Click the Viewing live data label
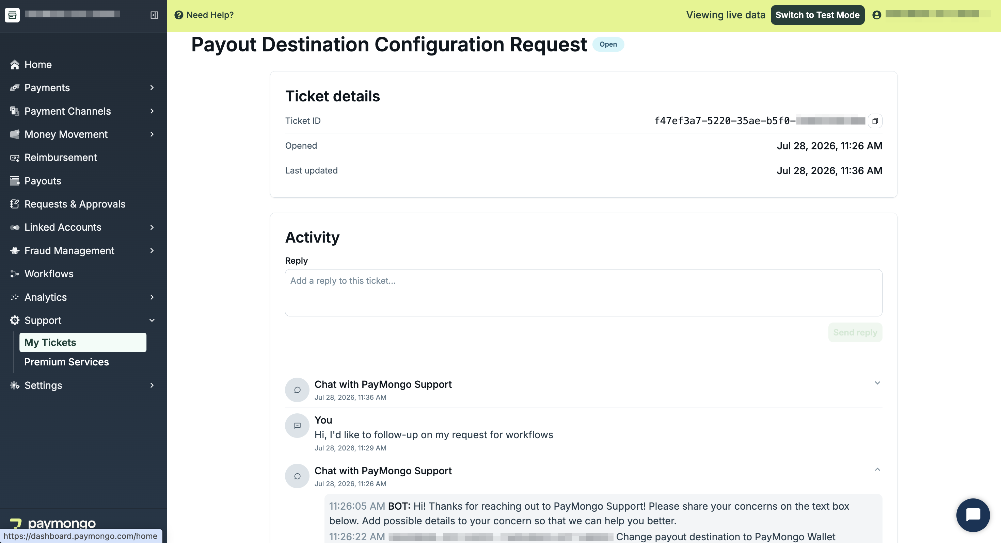Viewport: 1001px width, 543px height. pos(726,15)
